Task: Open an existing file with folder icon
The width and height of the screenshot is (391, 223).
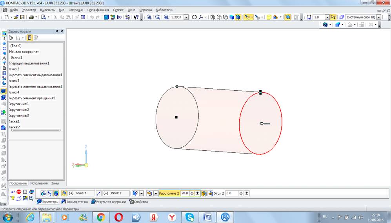Action: tap(16, 17)
